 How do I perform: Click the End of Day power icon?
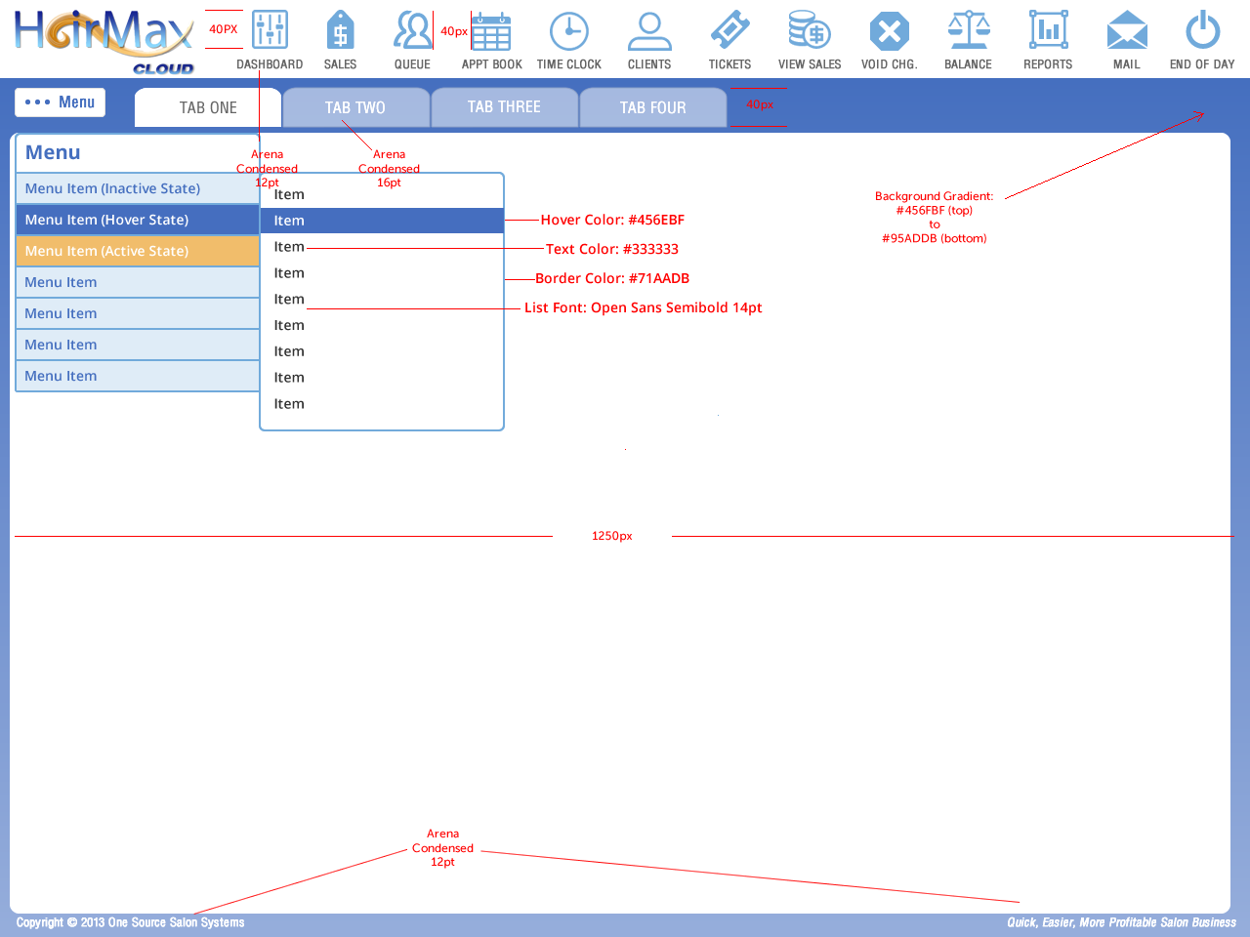pyautogui.click(x=1202, y=30)
